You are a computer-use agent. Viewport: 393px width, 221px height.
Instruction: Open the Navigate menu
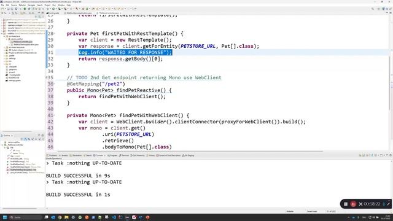click(x=31, y=5)
